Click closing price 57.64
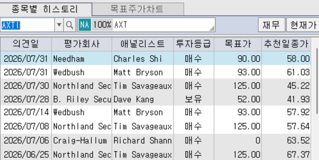Viewport: 319px width, 160px height. [298, 127]
